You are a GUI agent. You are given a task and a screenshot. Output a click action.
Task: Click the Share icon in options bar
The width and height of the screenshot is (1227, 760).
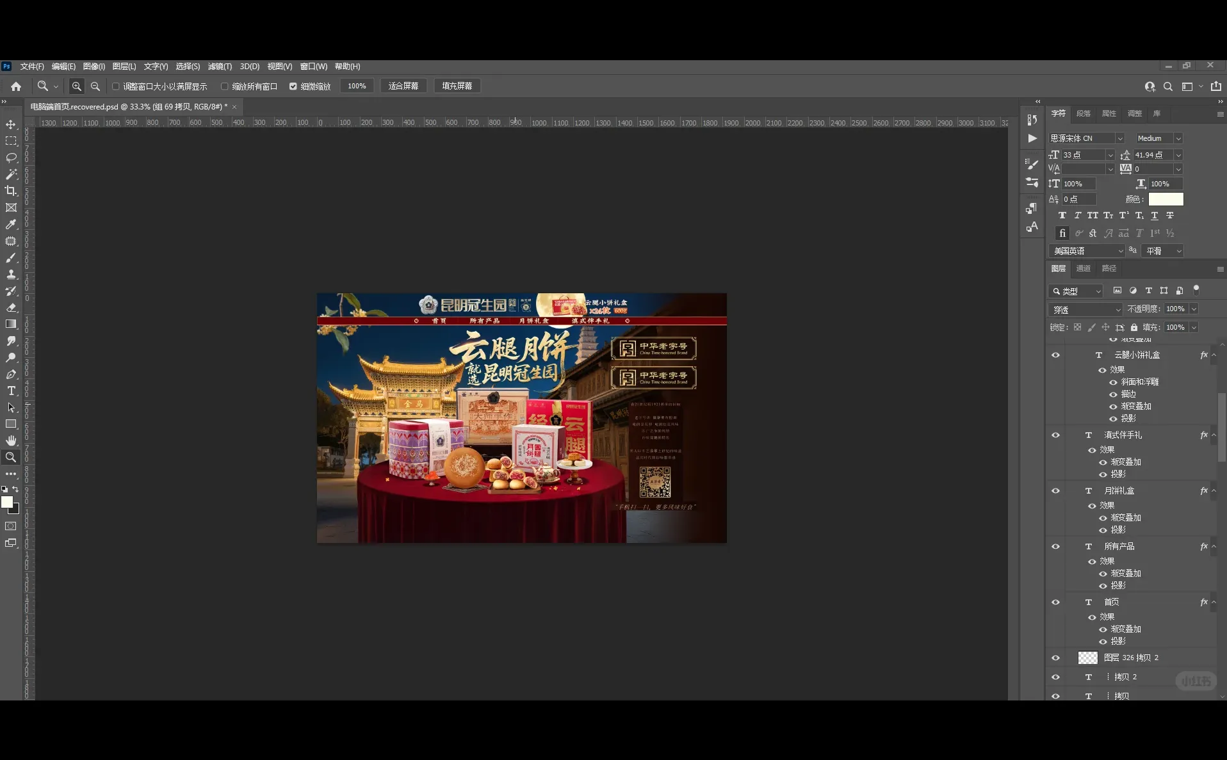pos(1215,86)
